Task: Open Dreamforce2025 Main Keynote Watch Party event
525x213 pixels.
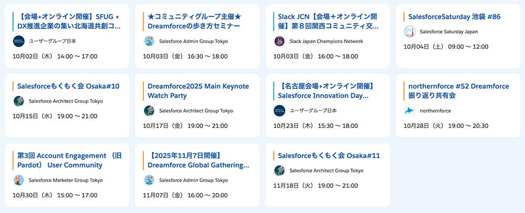Action: click(198, 91)
